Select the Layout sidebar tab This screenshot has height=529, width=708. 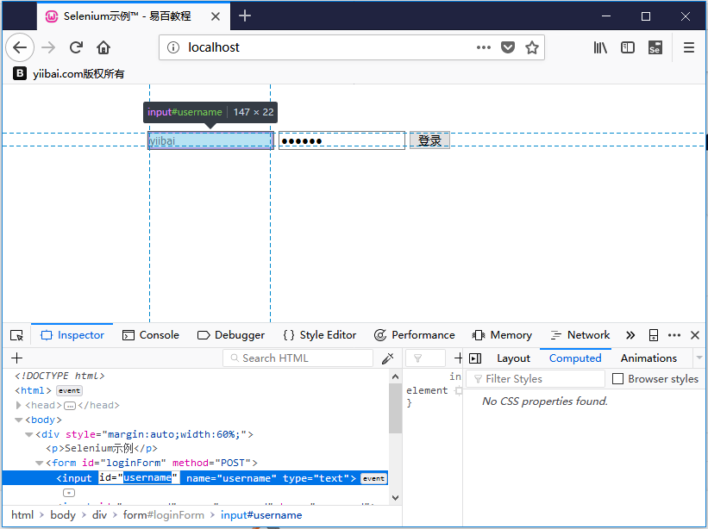(x=513, y=358)
